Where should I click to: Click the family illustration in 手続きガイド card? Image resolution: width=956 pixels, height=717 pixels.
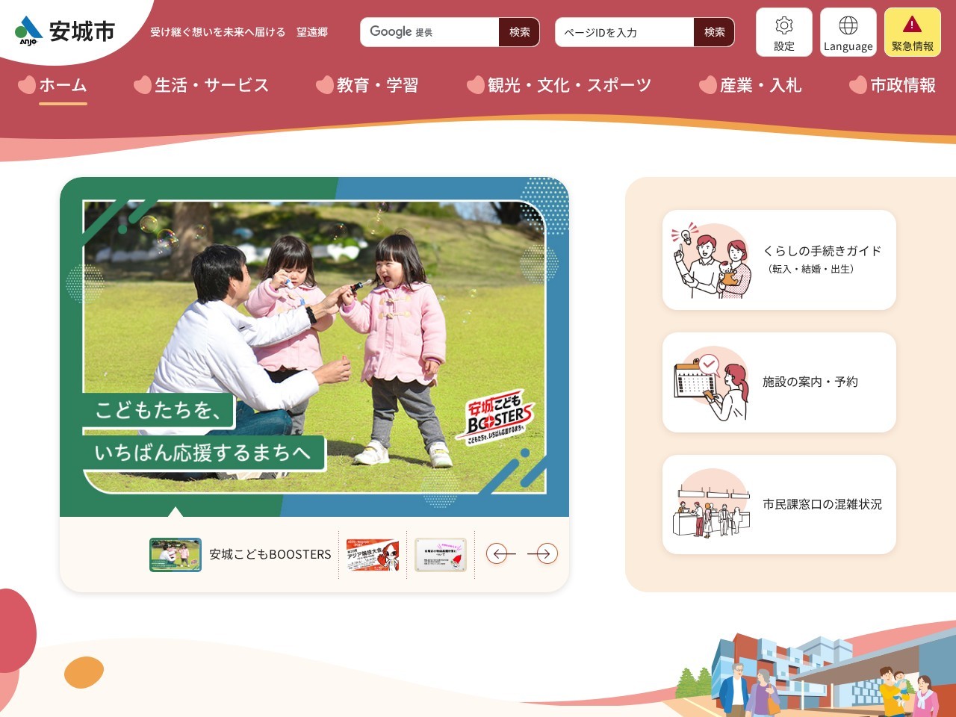click(711, 260)
